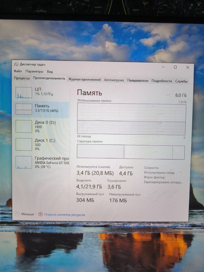Open the Пользователи tab
Screen dimensions: 204x272
click(x=138, y=80)
